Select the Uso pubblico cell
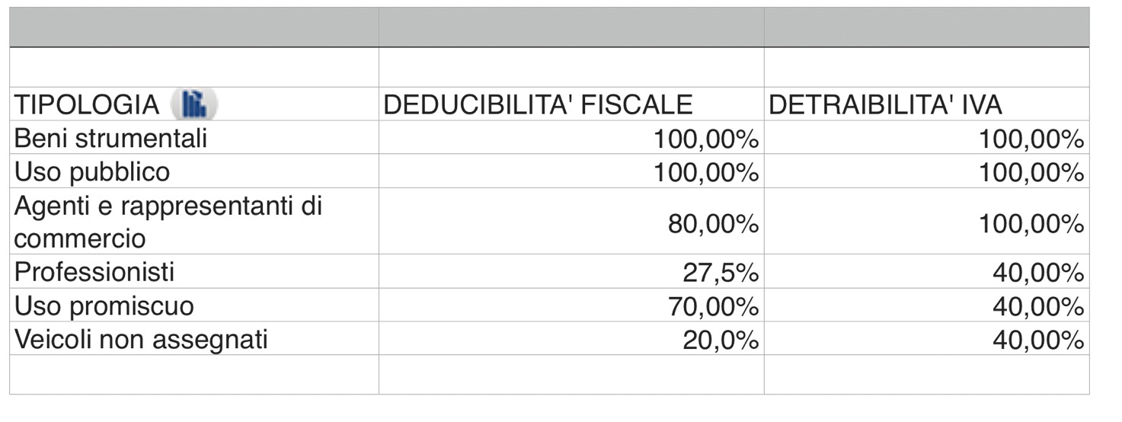1122x422 pixels. pos(194,171)
